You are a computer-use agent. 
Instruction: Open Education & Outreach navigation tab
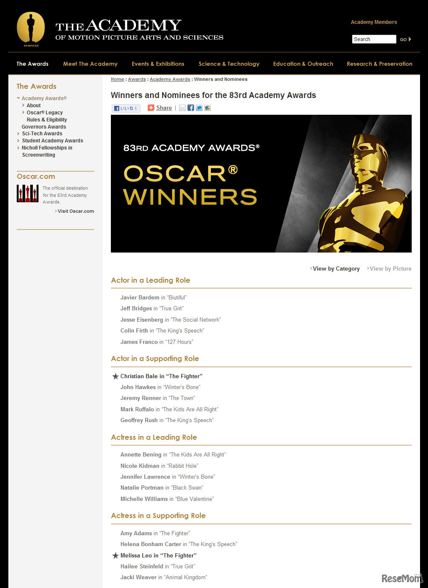[303, 64]
